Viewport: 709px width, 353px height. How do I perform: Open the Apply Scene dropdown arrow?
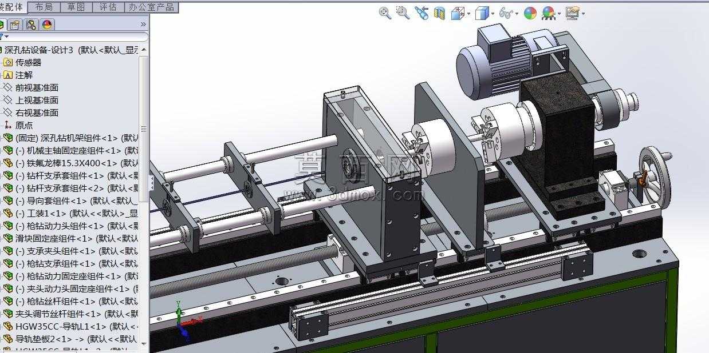coord(559,14)
